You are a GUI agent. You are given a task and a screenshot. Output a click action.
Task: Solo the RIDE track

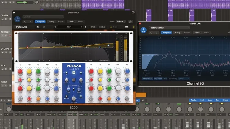point(6,69)
